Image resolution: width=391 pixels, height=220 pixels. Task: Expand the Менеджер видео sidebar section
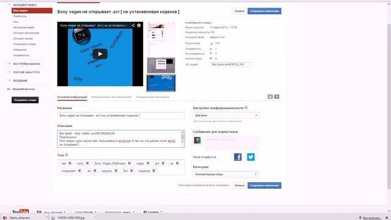(x=24, y=5)
